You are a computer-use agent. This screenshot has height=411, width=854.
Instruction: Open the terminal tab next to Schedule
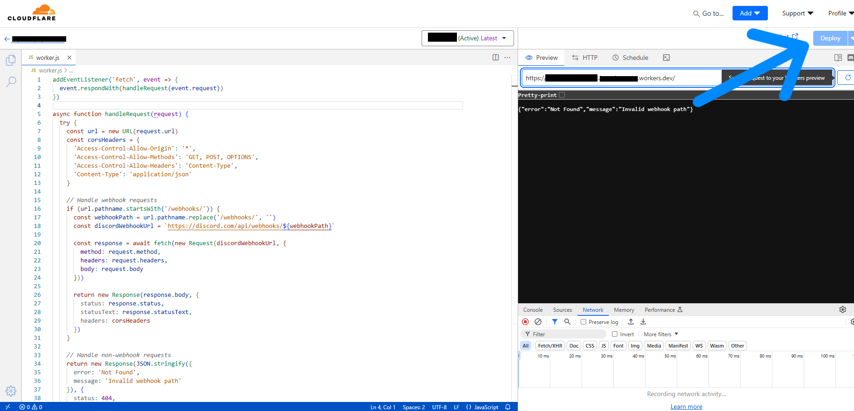666,58
